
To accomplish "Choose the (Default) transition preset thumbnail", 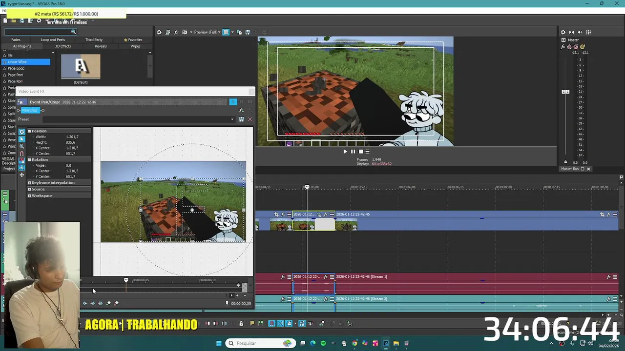I will tap(81, 66).
